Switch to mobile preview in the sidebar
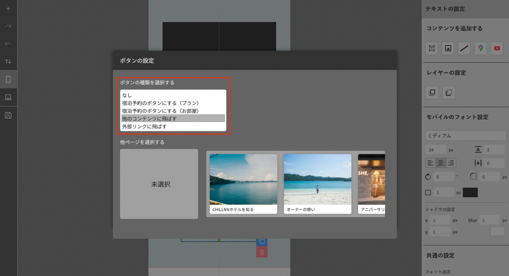 coord(8,79)
